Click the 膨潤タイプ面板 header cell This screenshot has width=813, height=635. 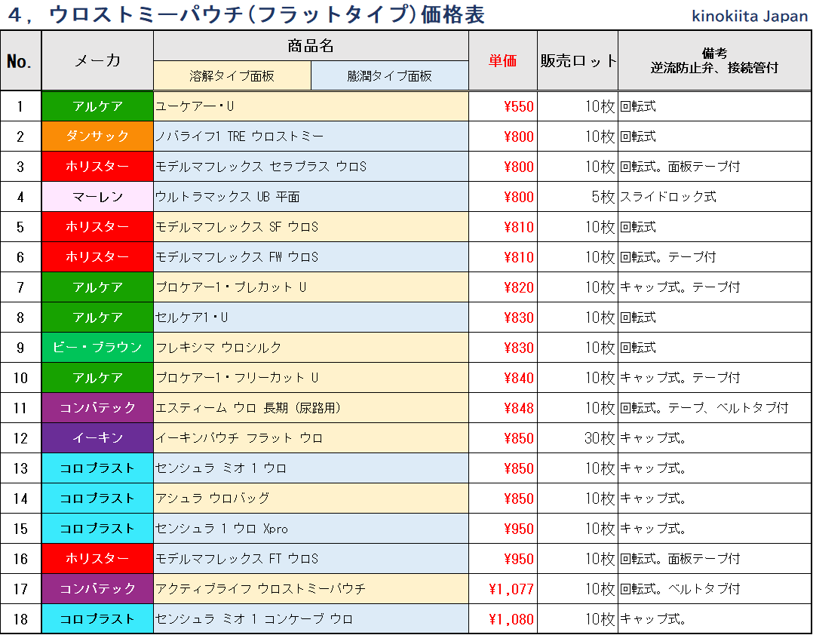389,76
